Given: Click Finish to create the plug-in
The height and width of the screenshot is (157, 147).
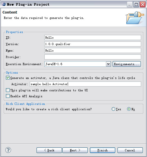Looking at the screenshot, I should (103, 150).
